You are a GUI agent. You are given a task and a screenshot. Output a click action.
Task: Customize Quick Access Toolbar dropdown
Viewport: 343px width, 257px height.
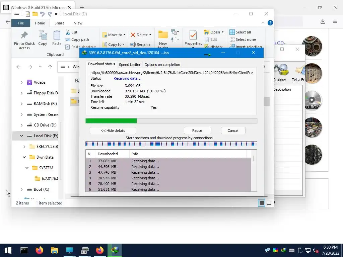pos(56,14)
